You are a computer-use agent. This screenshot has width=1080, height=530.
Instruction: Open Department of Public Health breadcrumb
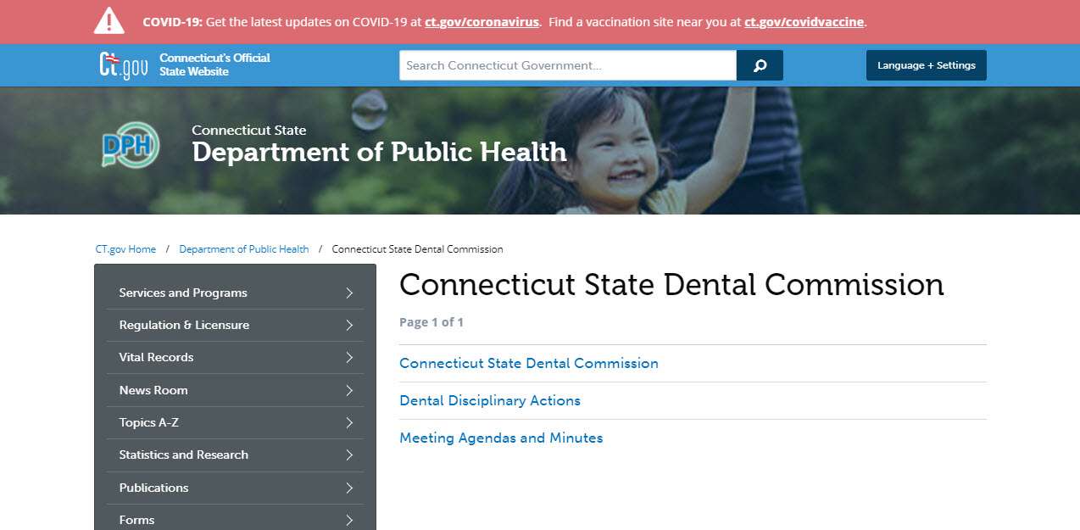click(x=243, y=248)
